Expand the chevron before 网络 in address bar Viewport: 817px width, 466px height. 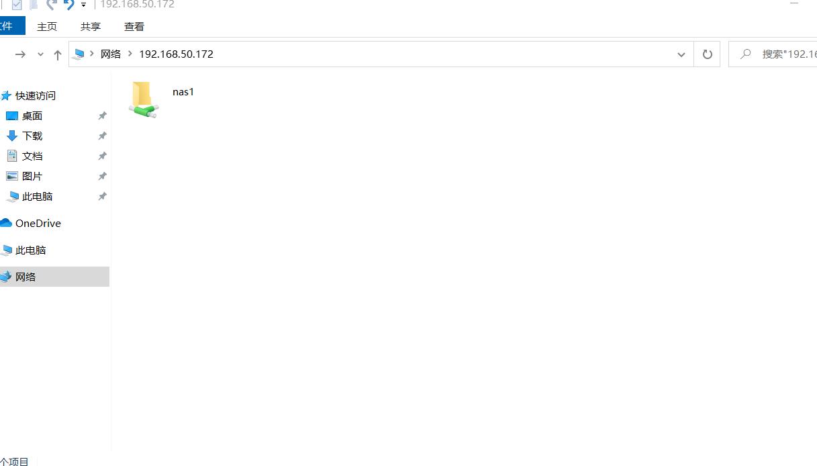coord(92,54)
